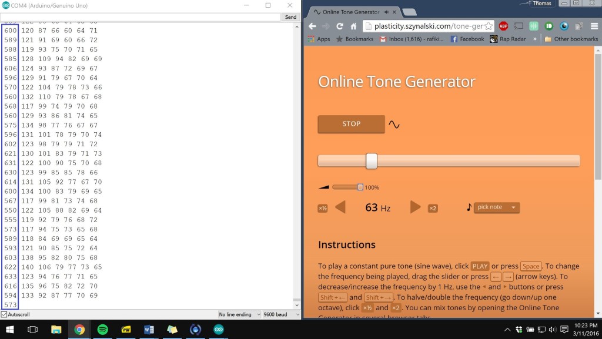Show hidden bookmarks with the chevron

coord(535,39)
